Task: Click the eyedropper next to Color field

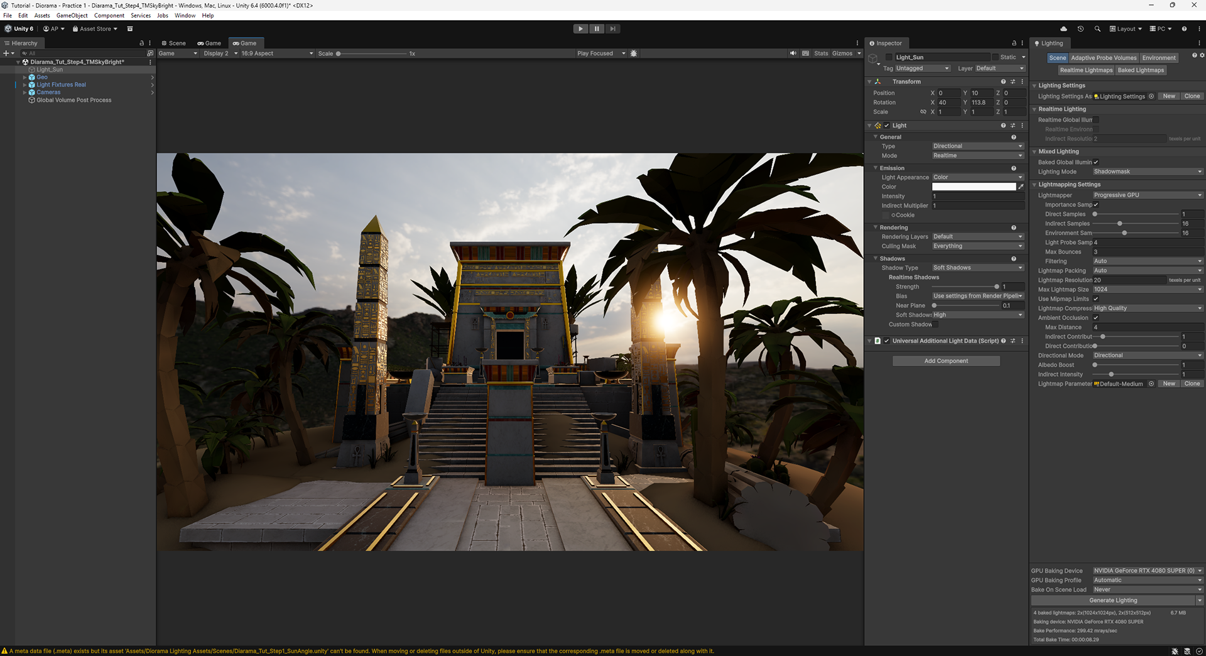Action: (x=1021, y=187)
